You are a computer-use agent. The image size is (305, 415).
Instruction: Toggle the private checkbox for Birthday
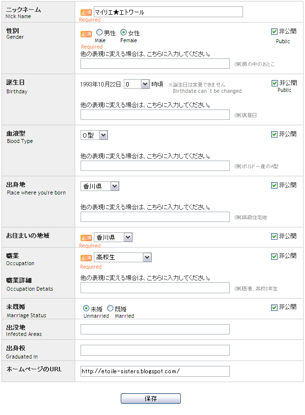[x=275, y=83]
